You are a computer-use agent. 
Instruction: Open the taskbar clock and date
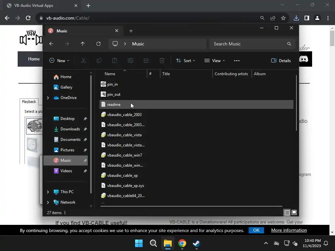click(x=312, y=243)
